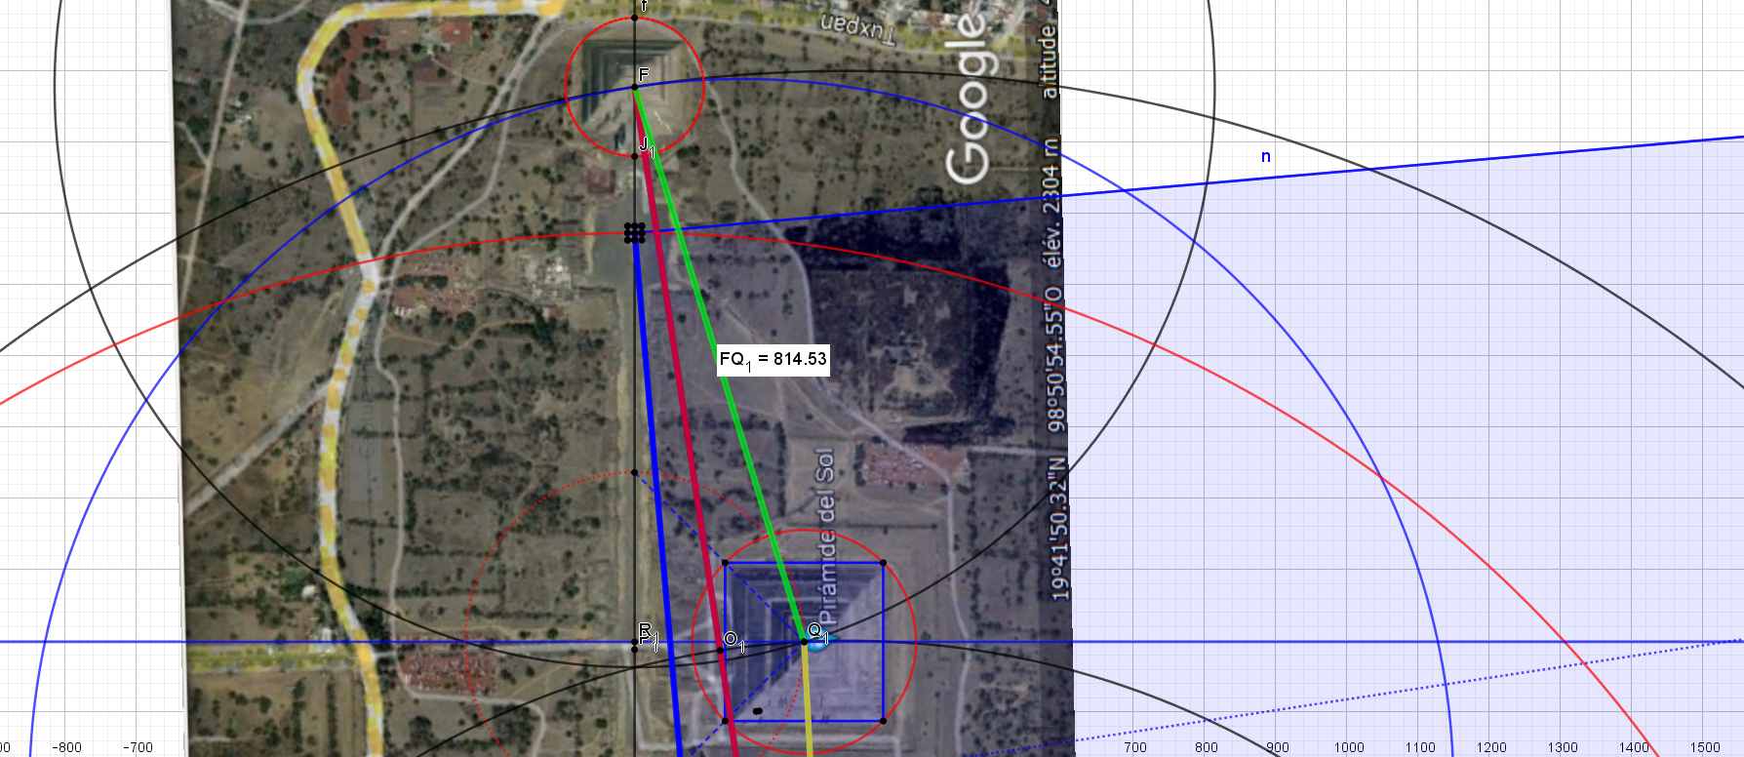This screenshot has width=1744, height=757.
Task: Click point O1 left of Q1
Action: coord(721,650)
